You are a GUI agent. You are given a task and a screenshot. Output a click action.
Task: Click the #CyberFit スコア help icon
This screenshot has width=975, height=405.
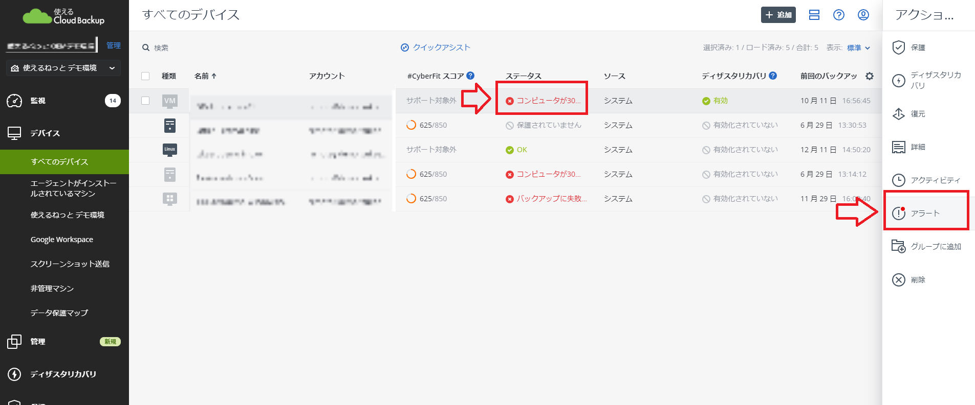(470, 76)
